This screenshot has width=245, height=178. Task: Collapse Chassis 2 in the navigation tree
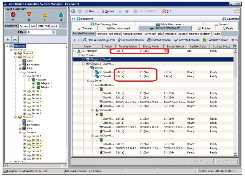pyautogui.click(x=16, y=57)
